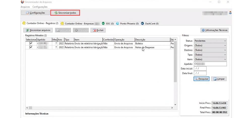This screenshot has height=118, width=252.
Task: Sort by the Descrição column header
Action: tap(152, 40)
